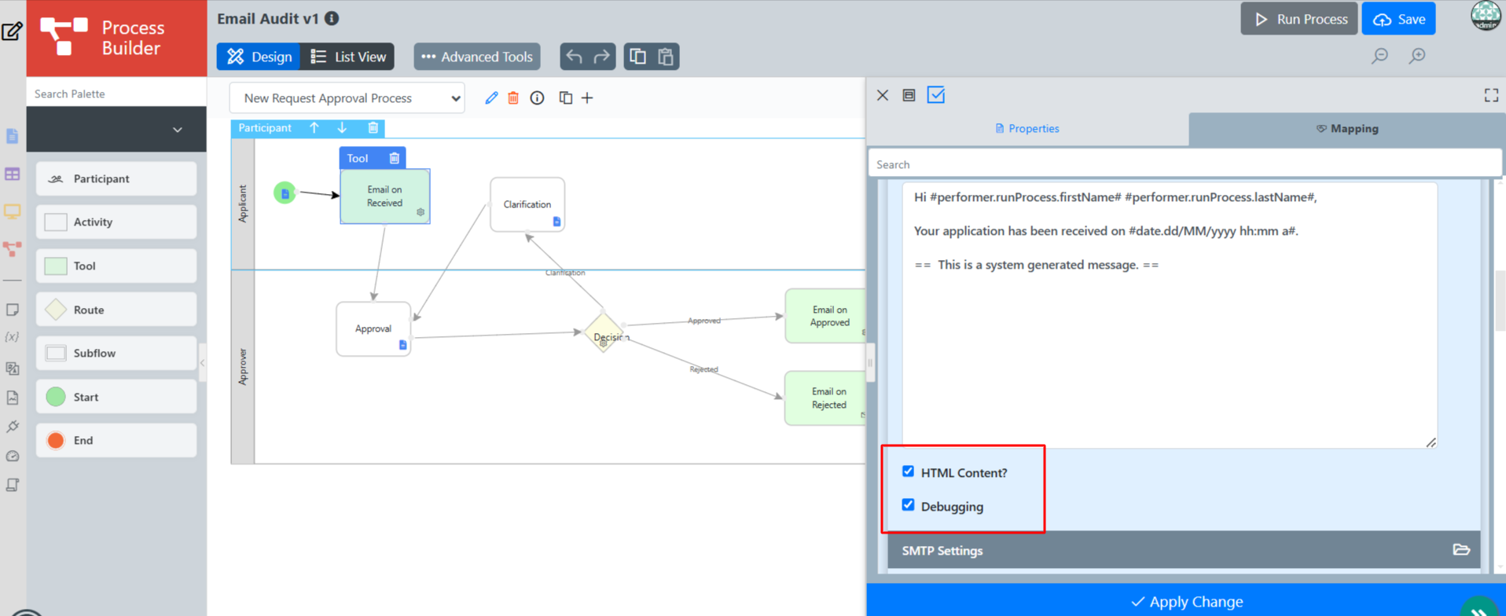Click the {x} variables icon in the left sidebar
The width and height of the screenshot is (1506, 616).
coord(12,337)
